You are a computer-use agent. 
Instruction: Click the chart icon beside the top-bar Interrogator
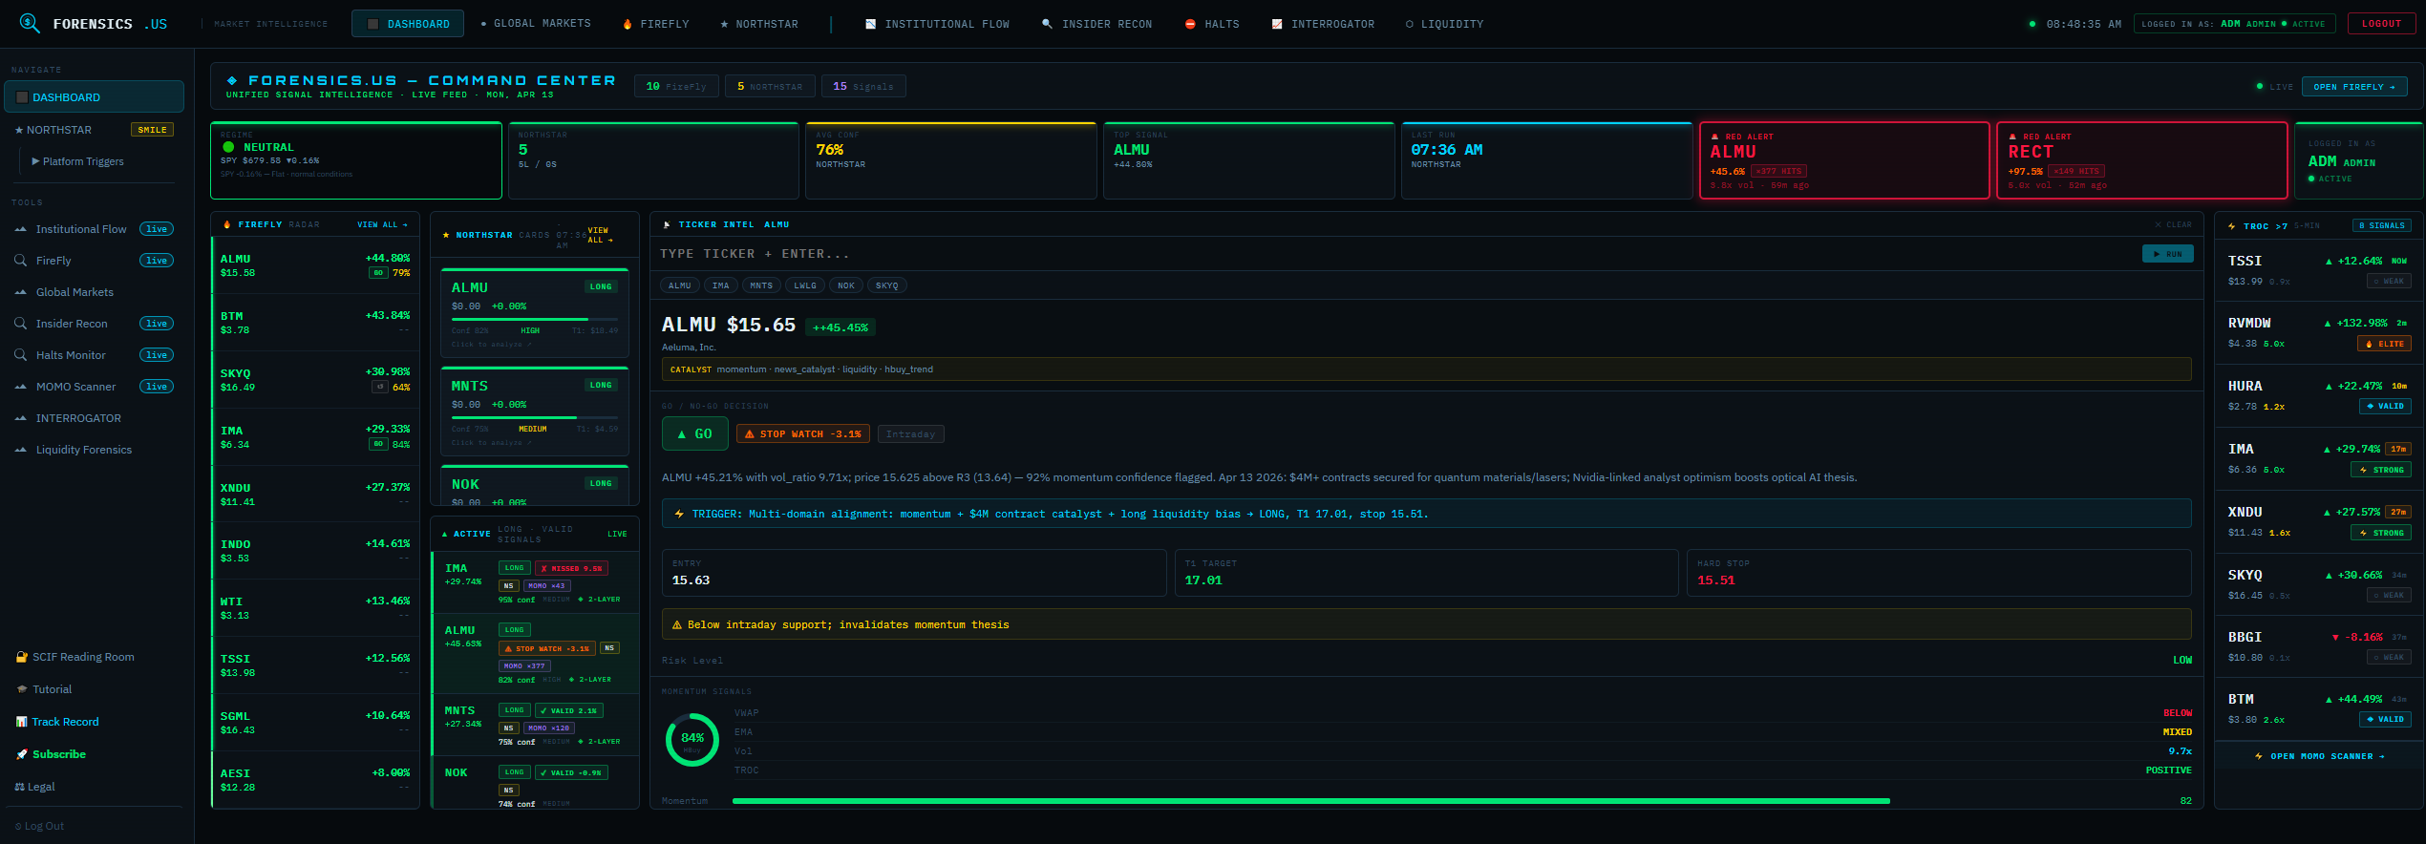[x=1277, y=24]
